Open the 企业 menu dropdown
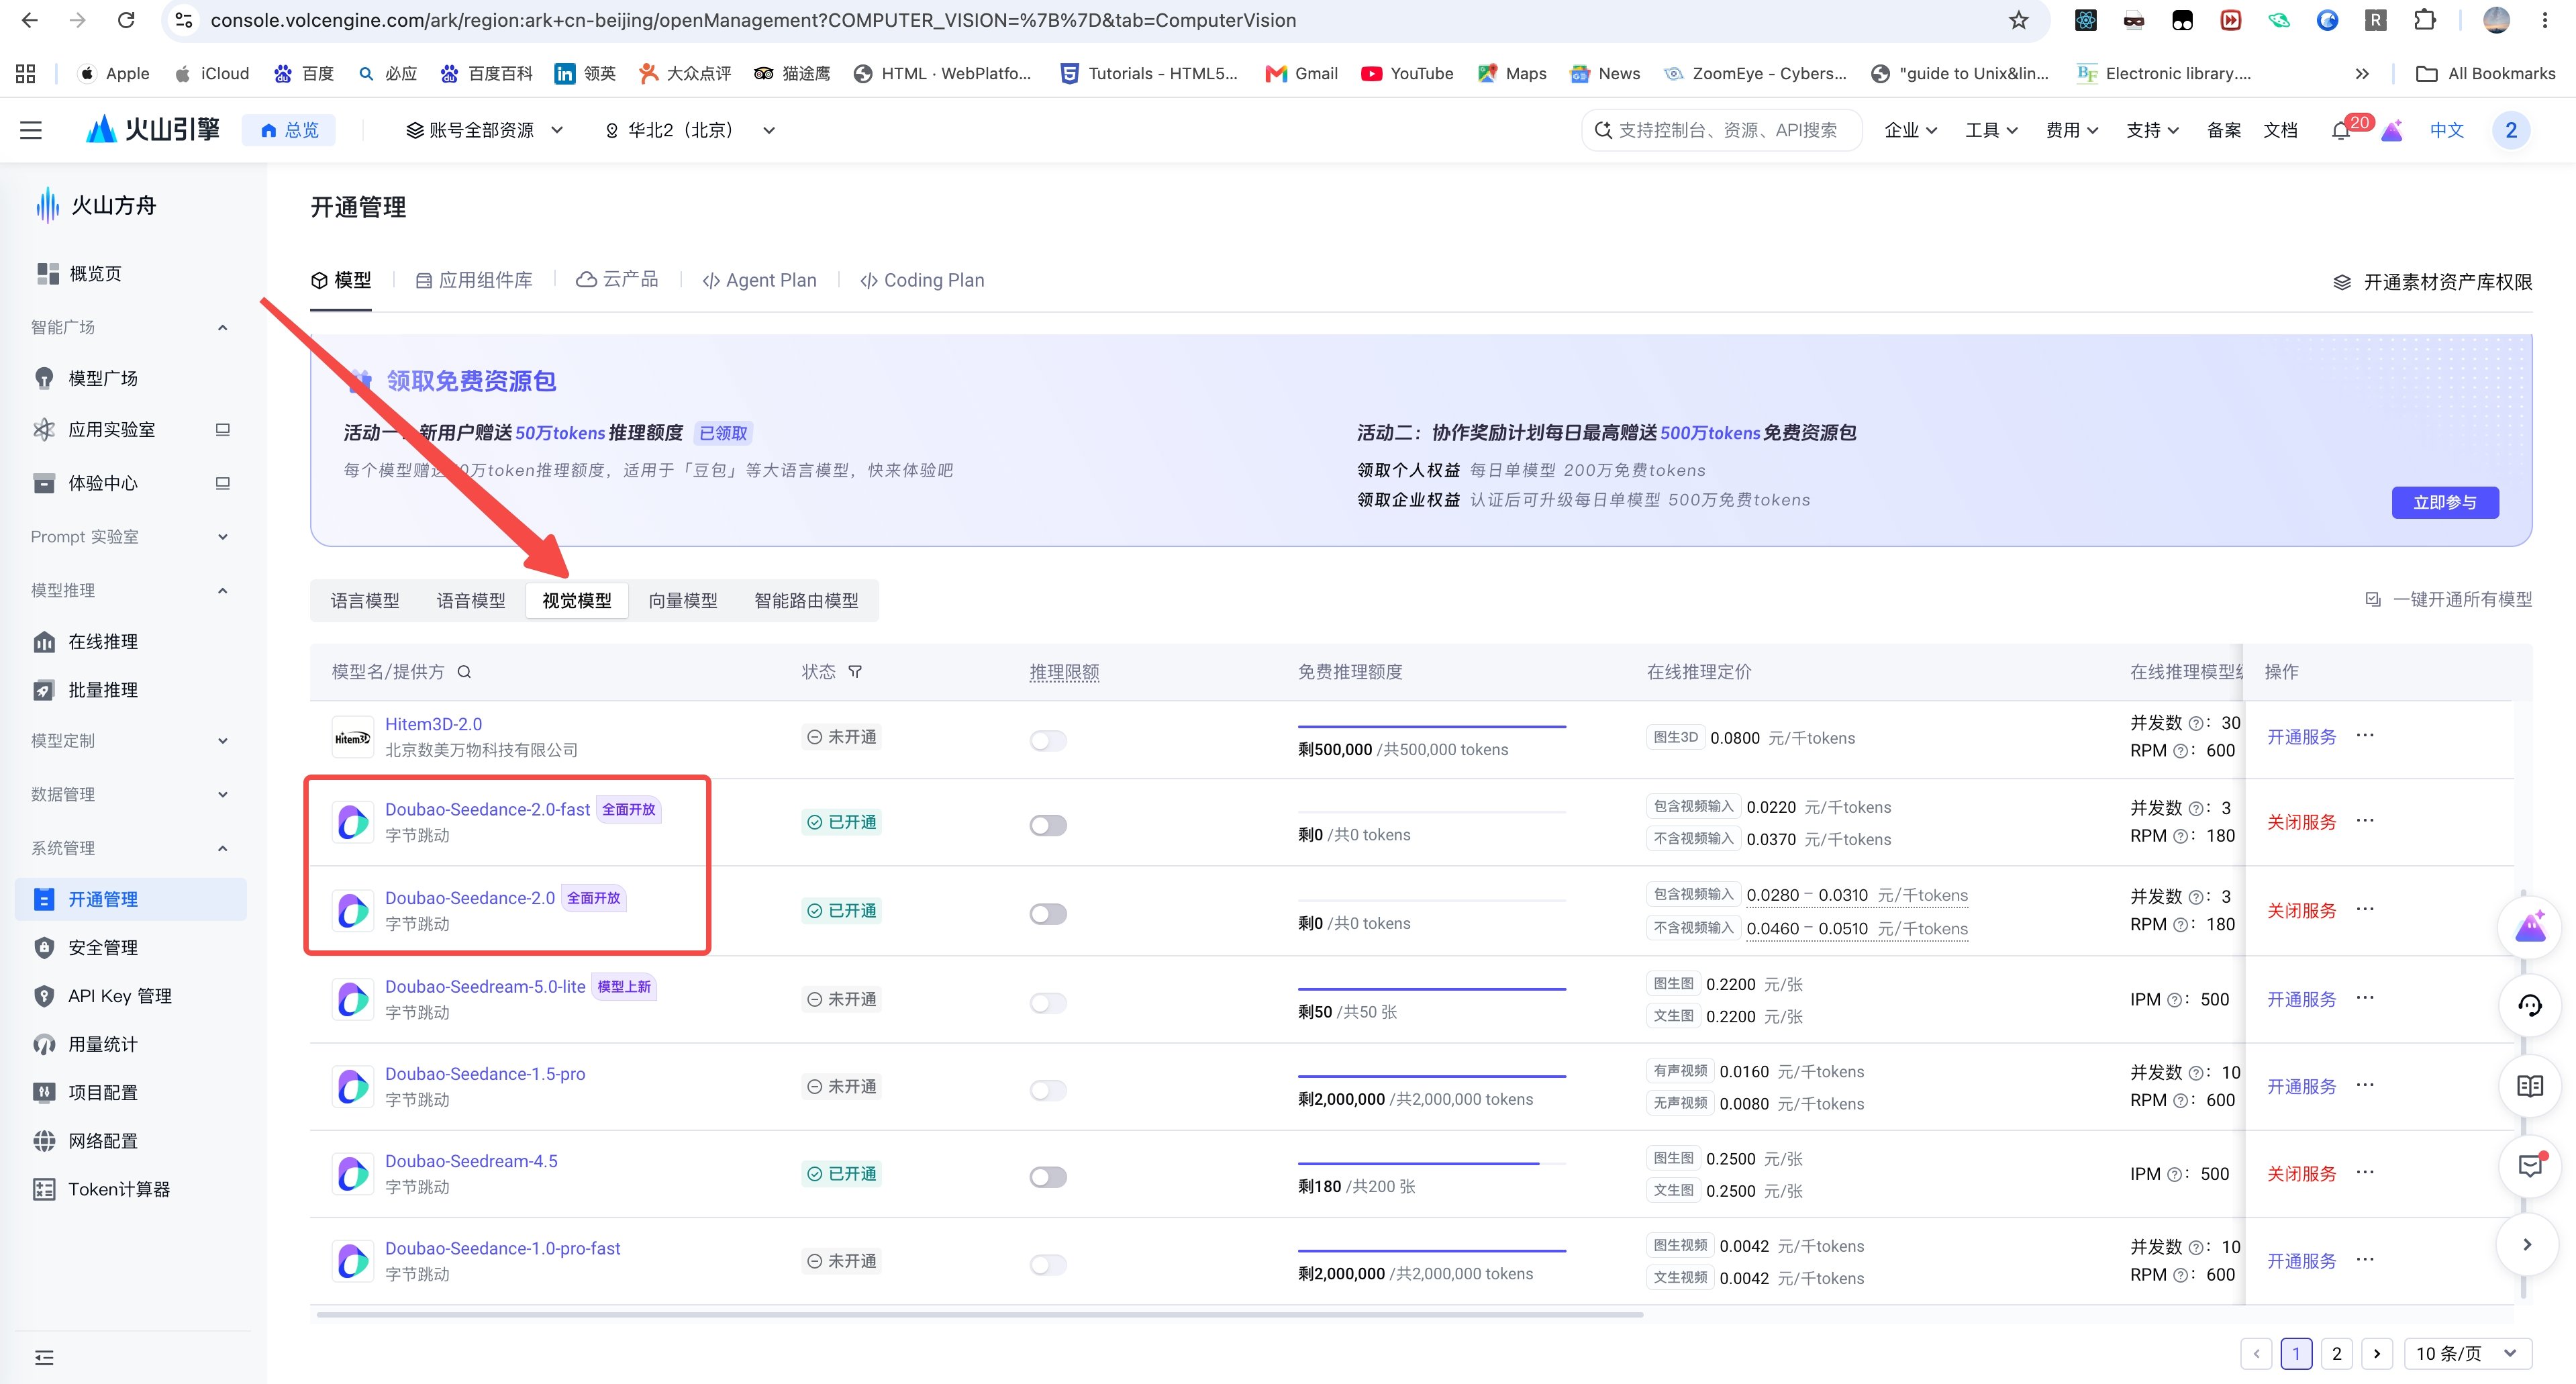Screen dimensions: 2576x1384 [1910, 130]
